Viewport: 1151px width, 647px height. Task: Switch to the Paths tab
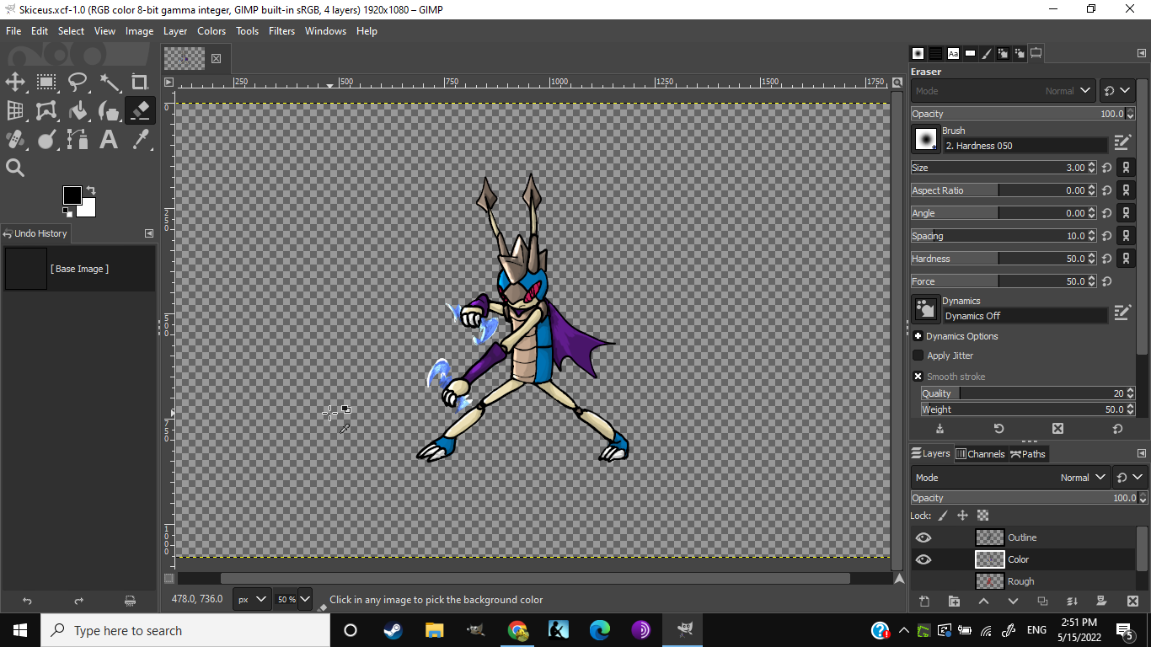pos(1028,454)
